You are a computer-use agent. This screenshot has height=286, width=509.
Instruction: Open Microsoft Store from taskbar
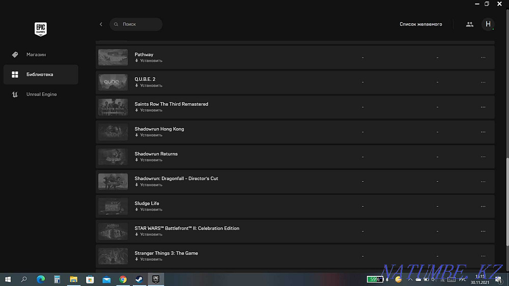pyautogui.click(x=90, y=279)
